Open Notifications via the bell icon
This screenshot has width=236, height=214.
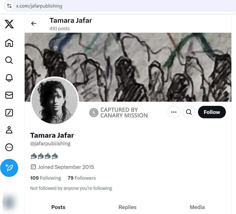(9, 78)
